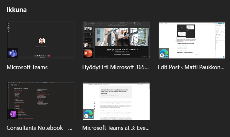Click the OneNote app icon badge
Viewport: 230px width, 137px height.
(13, 114)
